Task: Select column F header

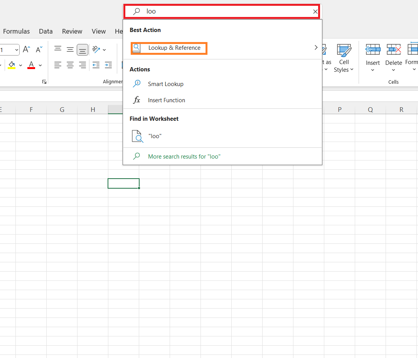Action: (x=31, y=110)
